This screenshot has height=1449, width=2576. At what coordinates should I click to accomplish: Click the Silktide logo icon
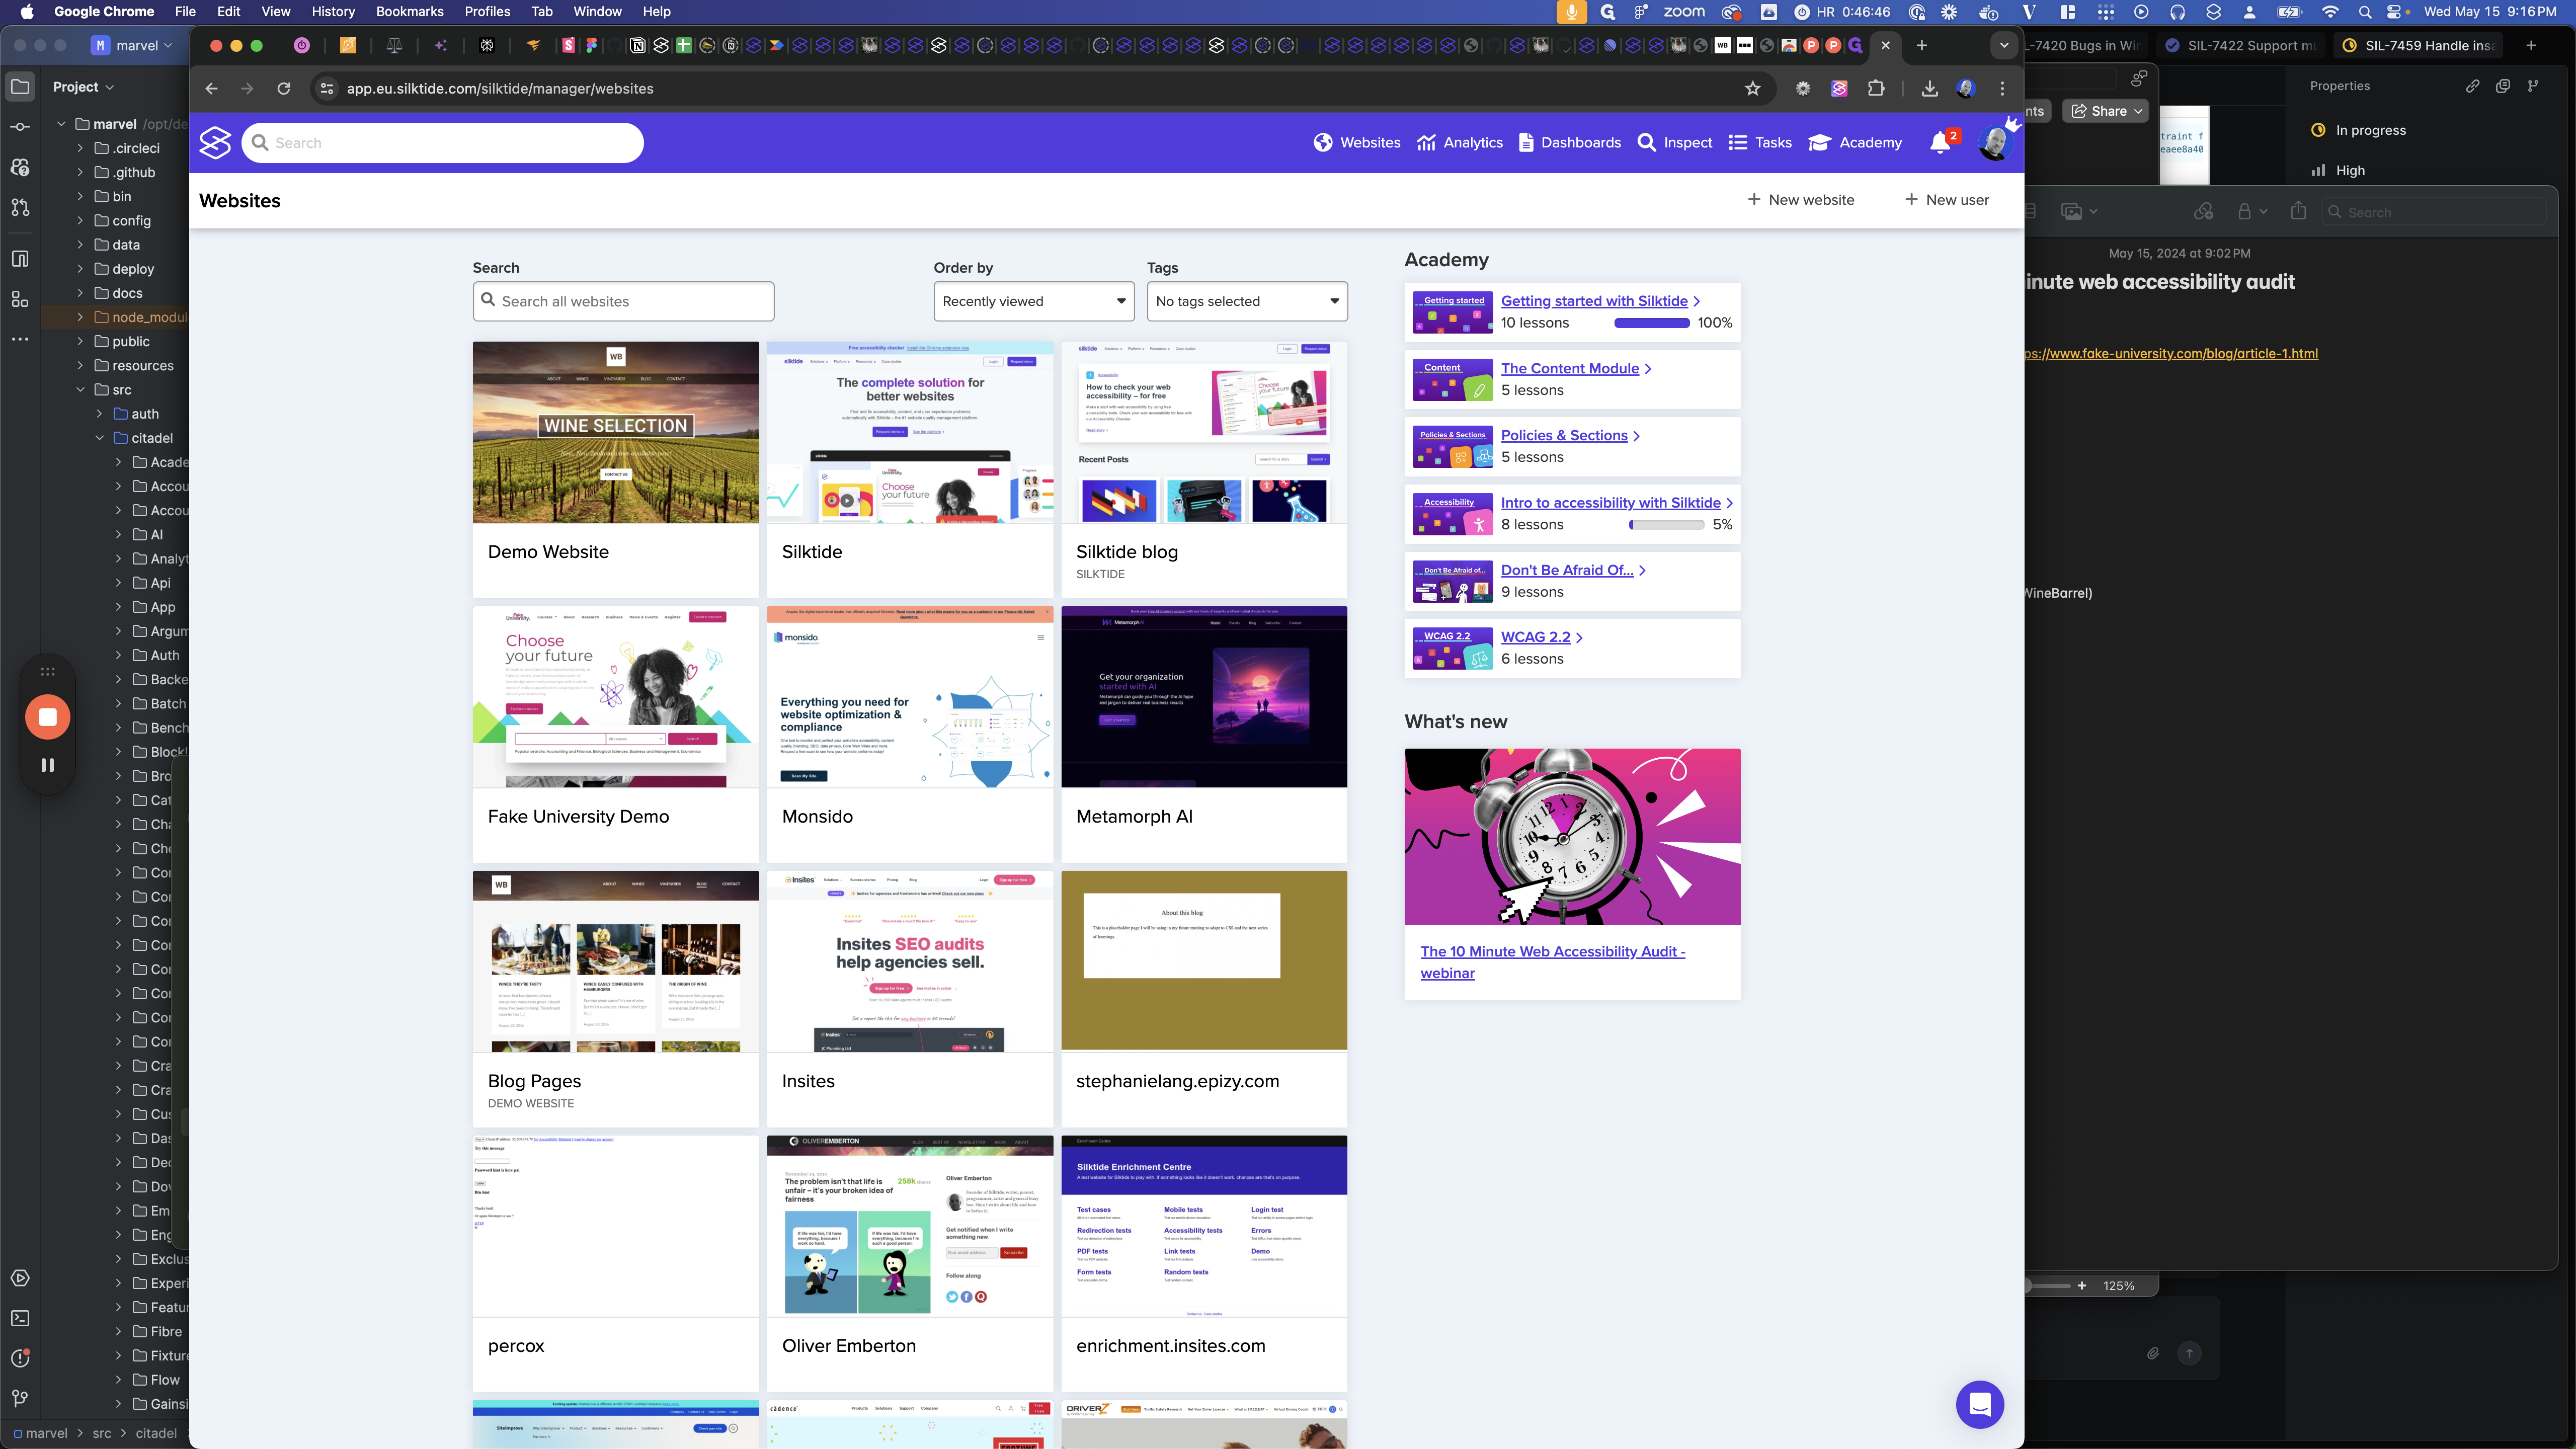coord(215,142)
